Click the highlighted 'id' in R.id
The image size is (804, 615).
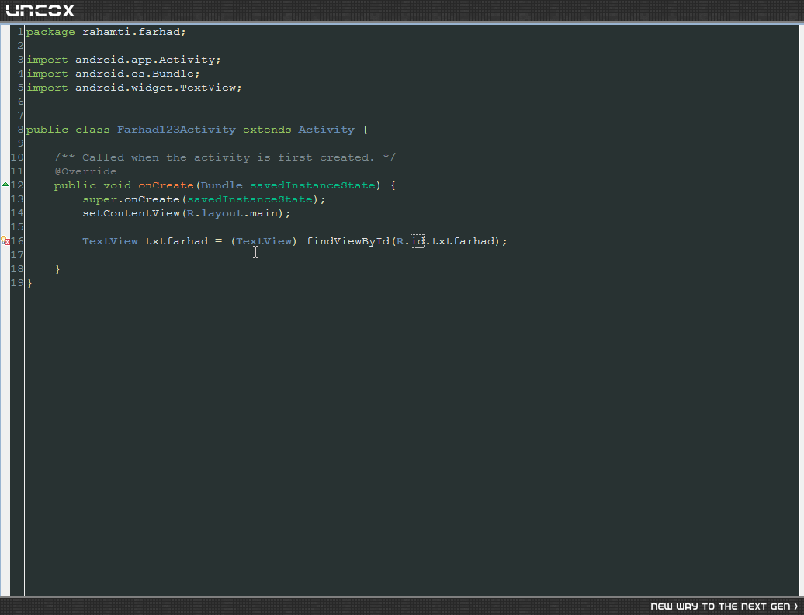point(418,241)
